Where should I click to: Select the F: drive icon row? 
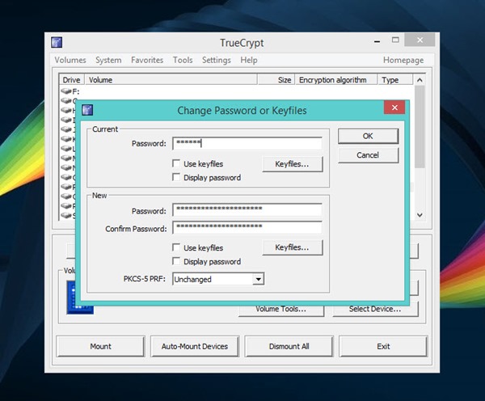(x=70, y=91)
